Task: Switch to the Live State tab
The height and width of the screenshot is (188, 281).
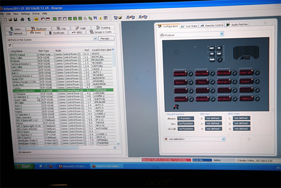Action: 189,26
